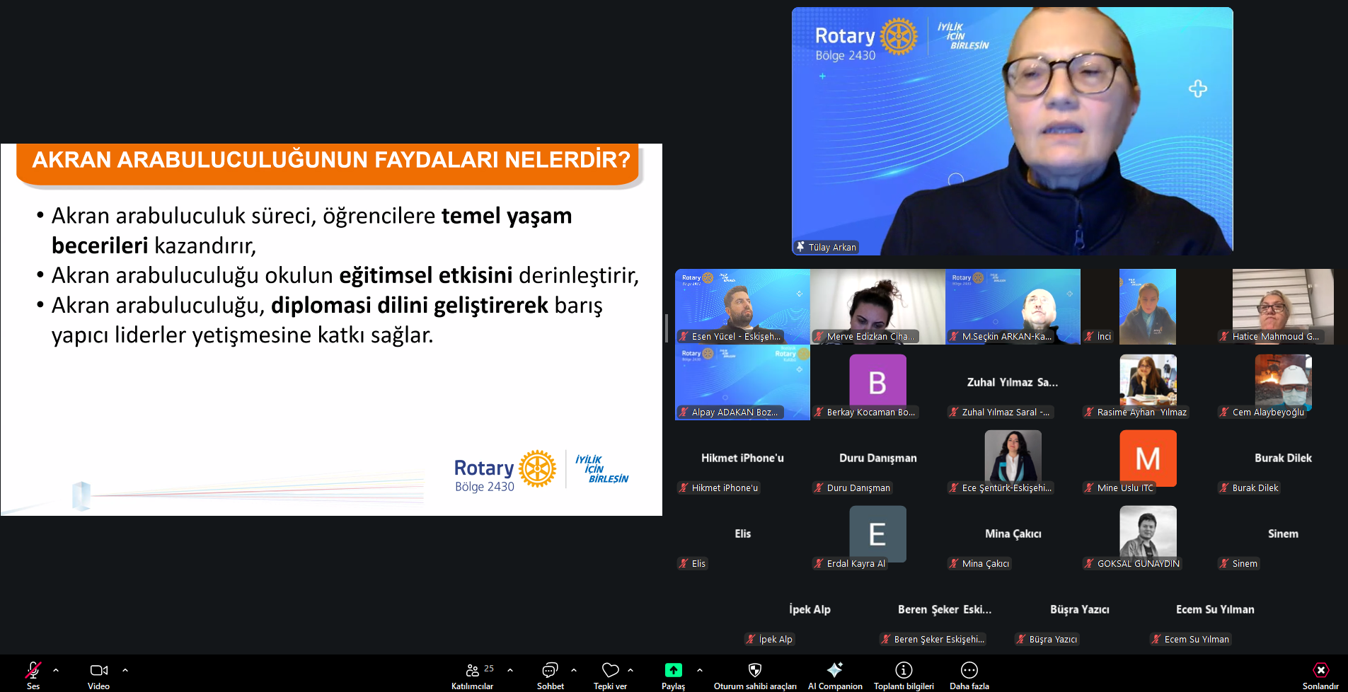Open Toplantı bilgileri meeting info

(x=904, y=670)
